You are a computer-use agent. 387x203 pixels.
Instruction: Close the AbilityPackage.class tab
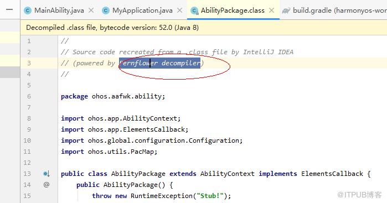(x=271, y=11)
